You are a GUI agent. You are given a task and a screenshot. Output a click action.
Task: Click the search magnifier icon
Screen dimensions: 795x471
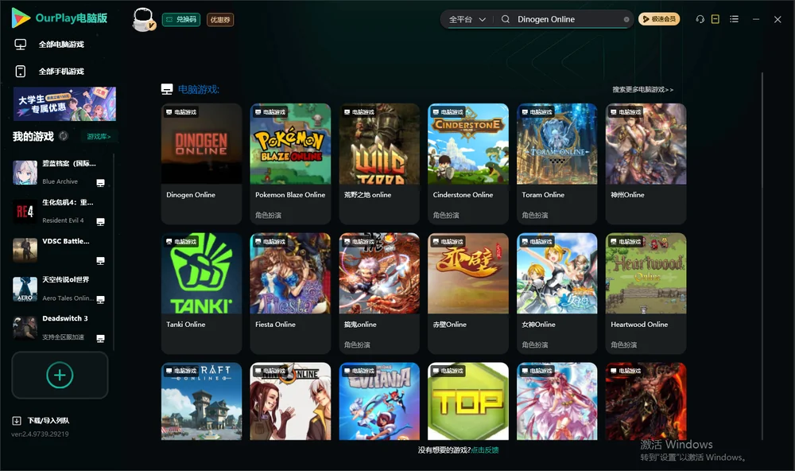(x=506, y=19)
